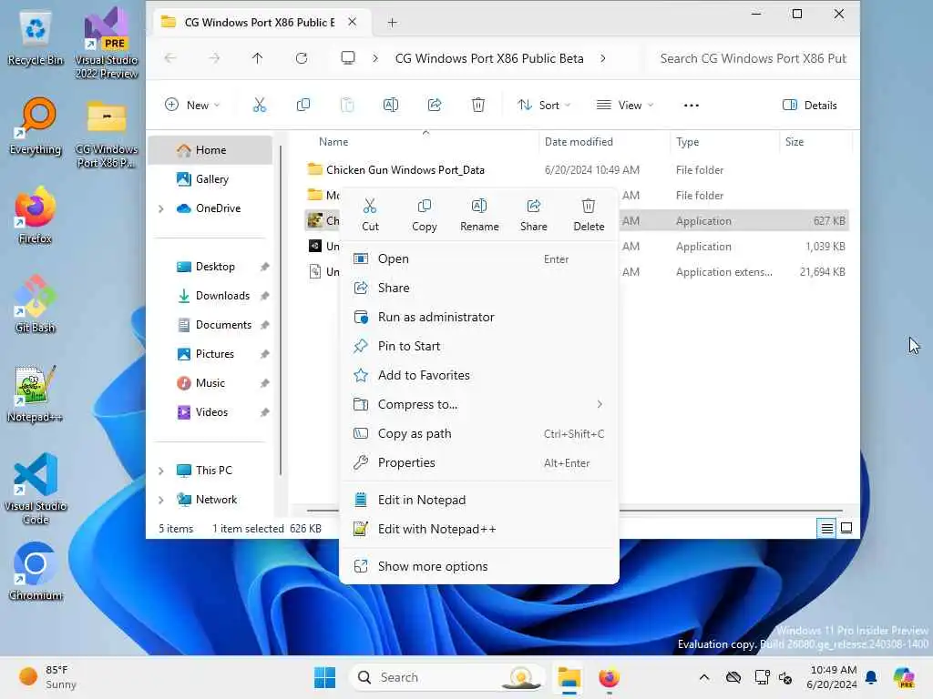Select Visual Studio Code desktop shortcut

[x=36, y=489]
